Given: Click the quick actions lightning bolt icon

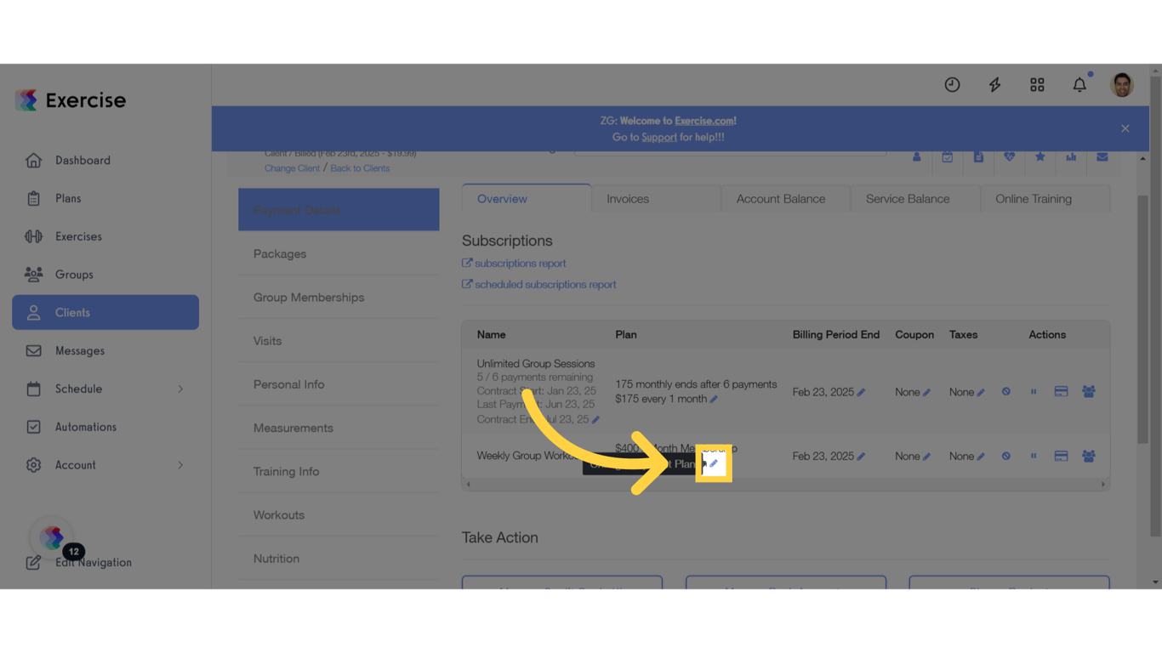Looking at the screenshot, I should pos(994,84).
